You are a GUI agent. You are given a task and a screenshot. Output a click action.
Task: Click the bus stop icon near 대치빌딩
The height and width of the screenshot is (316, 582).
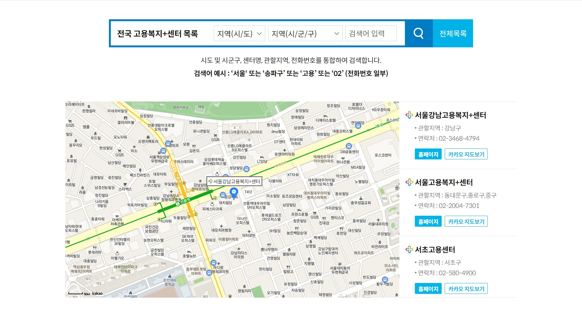pos(223,195)
